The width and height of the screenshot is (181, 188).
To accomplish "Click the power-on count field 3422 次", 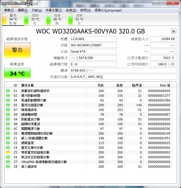I will click(164, 58).
